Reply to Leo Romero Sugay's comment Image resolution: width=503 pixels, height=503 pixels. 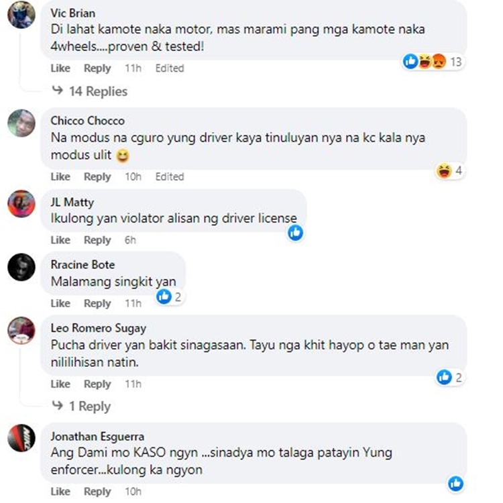pyautogui.click(x=97, y=384)
